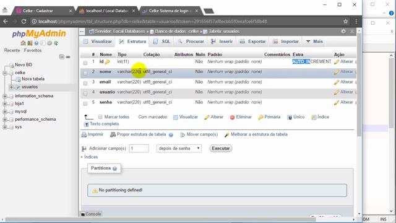Viewport: 396px width, 223px height.
Task: Click Nova tabela in the tree
Action: pos(33,79)
